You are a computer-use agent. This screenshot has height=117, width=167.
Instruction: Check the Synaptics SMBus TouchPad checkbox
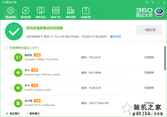pyautogui.click(x=11, y=57)
